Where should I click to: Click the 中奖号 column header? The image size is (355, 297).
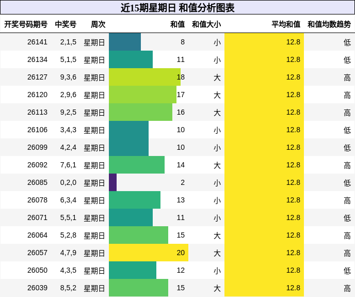[66, 24]
